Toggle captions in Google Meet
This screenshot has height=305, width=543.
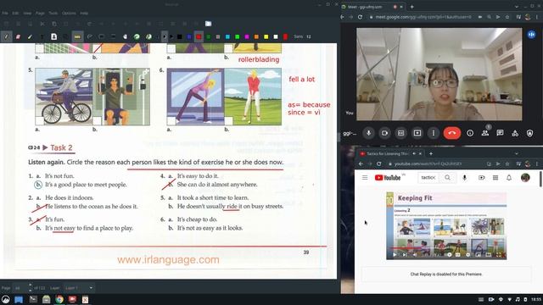(x=401, y=133)
